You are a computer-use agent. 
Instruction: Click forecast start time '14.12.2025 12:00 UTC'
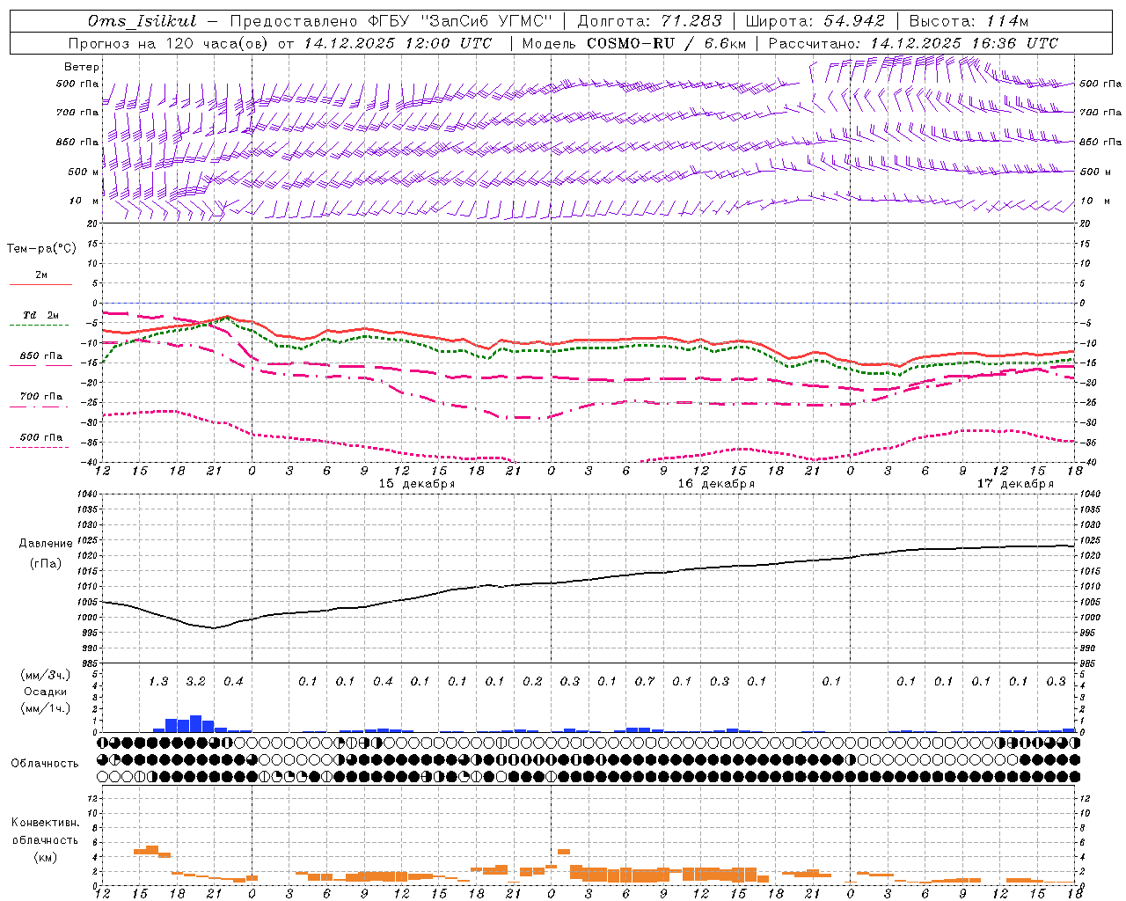398,43
